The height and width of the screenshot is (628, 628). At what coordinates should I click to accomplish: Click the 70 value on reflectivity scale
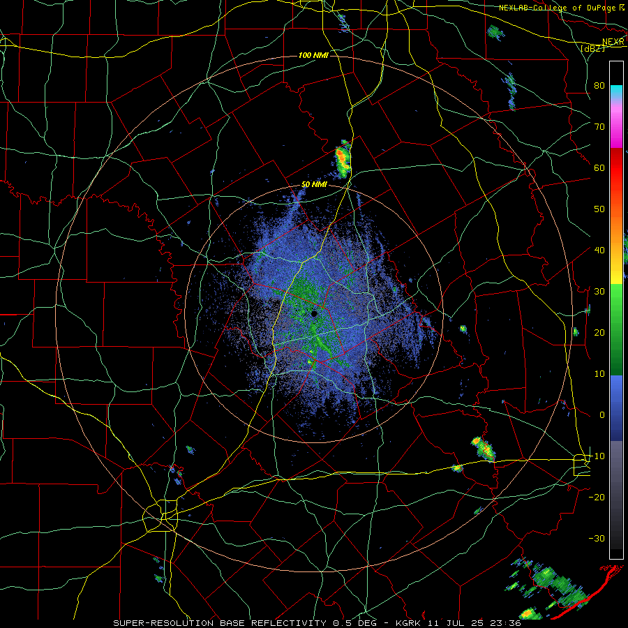599,127
